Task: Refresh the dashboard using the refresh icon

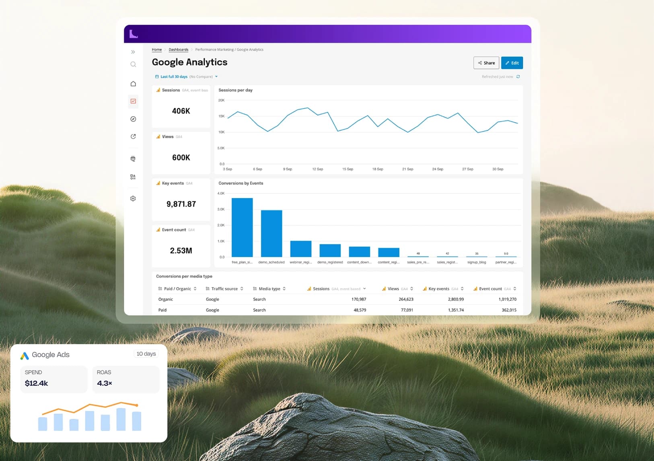Action: tap(518, 76)
